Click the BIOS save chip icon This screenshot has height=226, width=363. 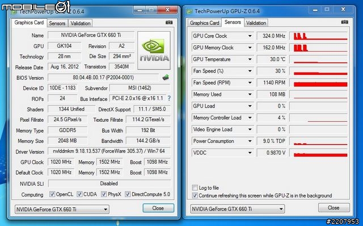166,78
